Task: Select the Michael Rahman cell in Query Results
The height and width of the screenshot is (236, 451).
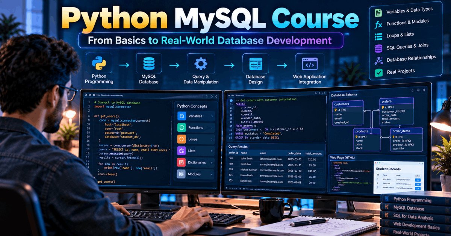Action: 249,170
